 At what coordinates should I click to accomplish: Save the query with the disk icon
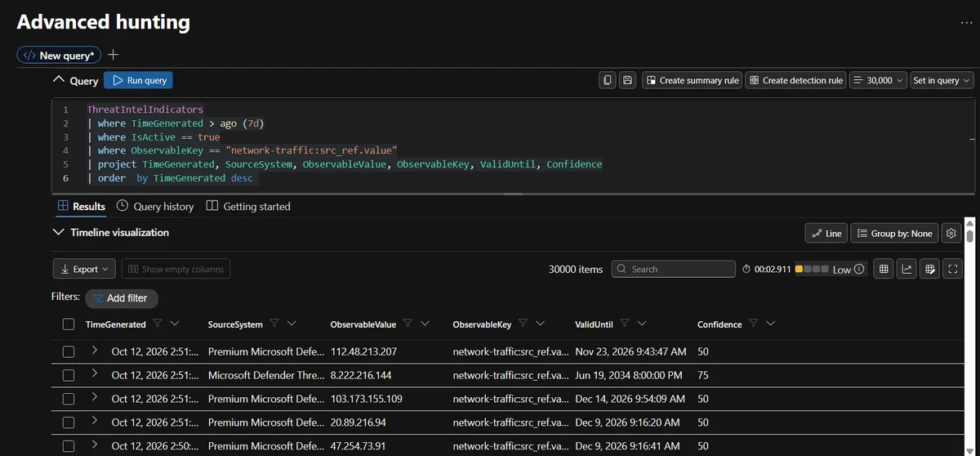coord(627,80)
